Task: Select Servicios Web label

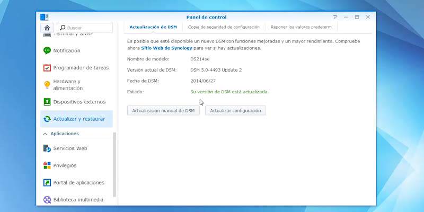Action: 70,148
